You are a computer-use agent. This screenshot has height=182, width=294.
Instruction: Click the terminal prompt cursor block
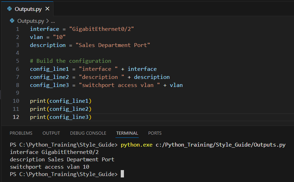tap(122, 174)
